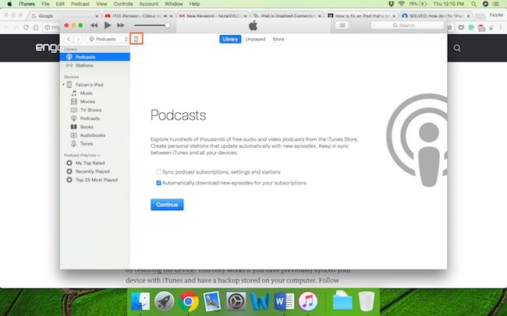Open the Mail stamp icon in Dock
The image size is (507, 316).
212,301
